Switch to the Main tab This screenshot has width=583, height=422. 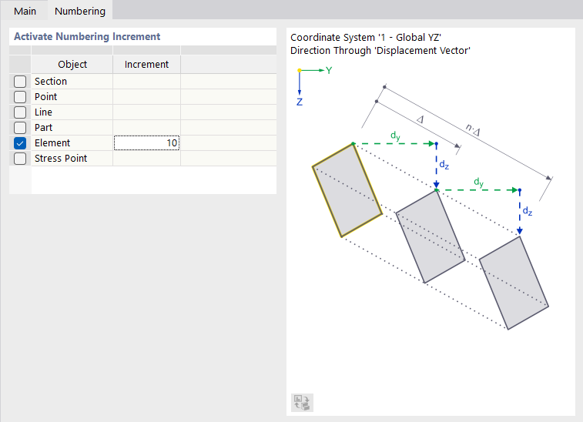[x=25, y=11]
